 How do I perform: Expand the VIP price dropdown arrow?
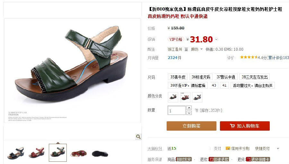[216, 39]
